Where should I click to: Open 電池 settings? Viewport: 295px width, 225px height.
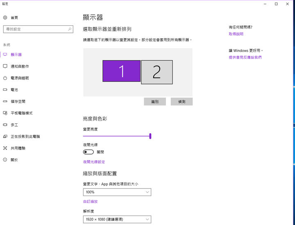(14, 90)
